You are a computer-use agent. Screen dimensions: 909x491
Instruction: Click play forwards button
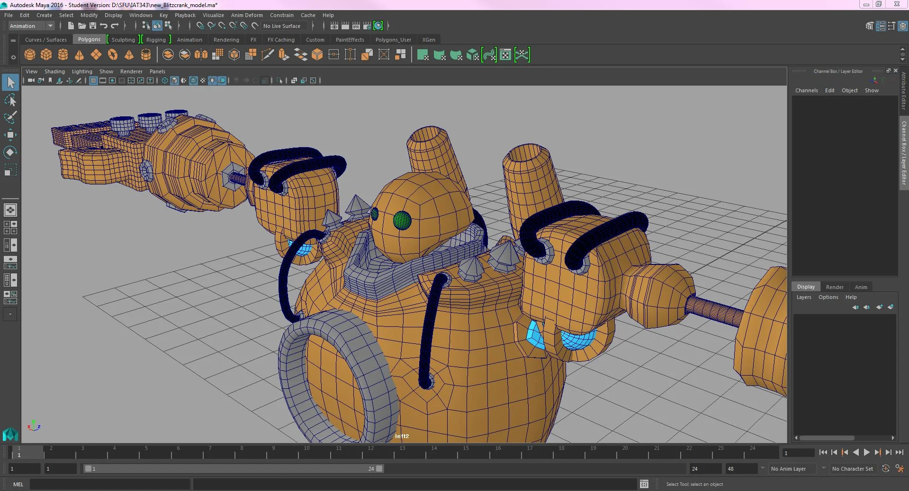click(x=867, y=453)
